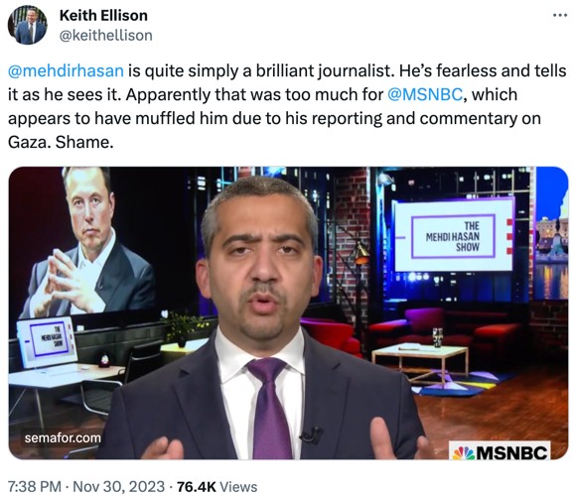The height and width of the screenshot is (496, 574).
Task: Click the laptop screen showing the show logo
Action: (x=47, y=341)
